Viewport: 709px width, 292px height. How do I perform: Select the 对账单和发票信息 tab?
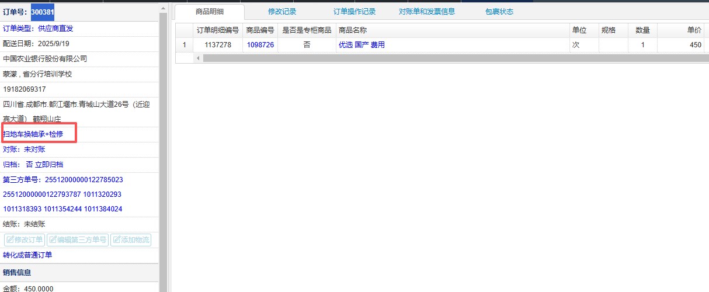(426, 11)
